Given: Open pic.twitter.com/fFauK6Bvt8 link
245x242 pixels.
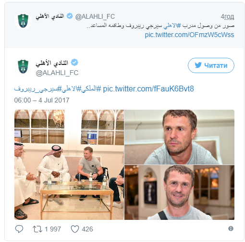Looking at the screenshot, I should coord(148,89).
